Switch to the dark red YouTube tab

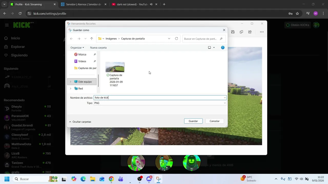[135, 4]
